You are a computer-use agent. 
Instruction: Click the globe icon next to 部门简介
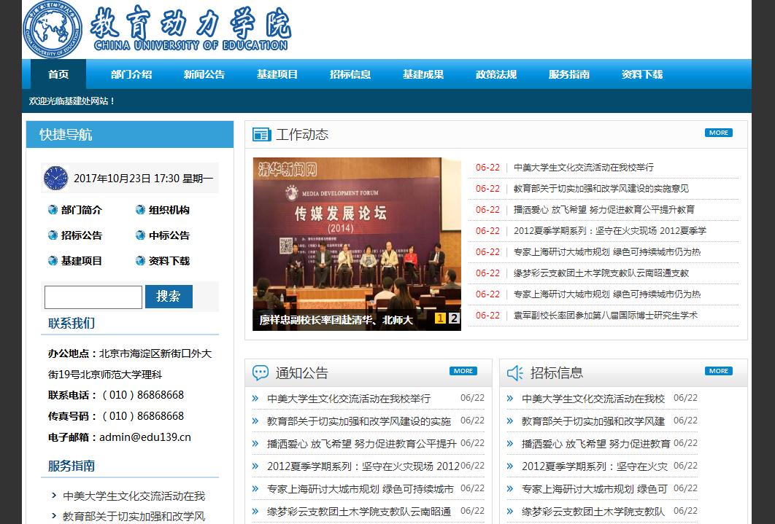53,210
